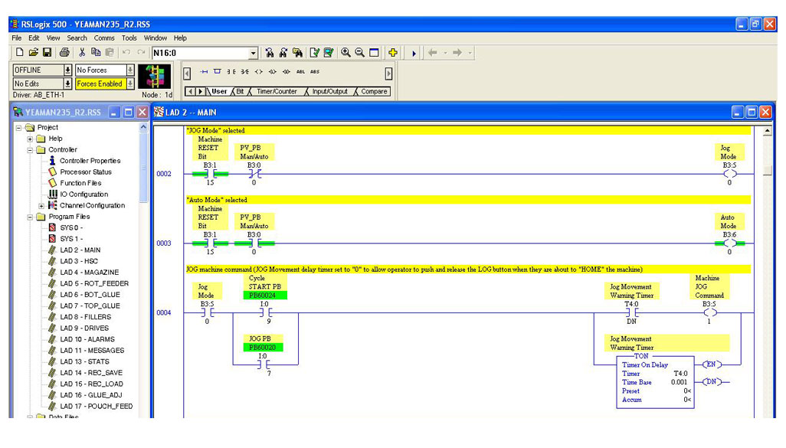Click the ladder window scroll-up arrow
The image size is (786, 448).
pos(768,132)
